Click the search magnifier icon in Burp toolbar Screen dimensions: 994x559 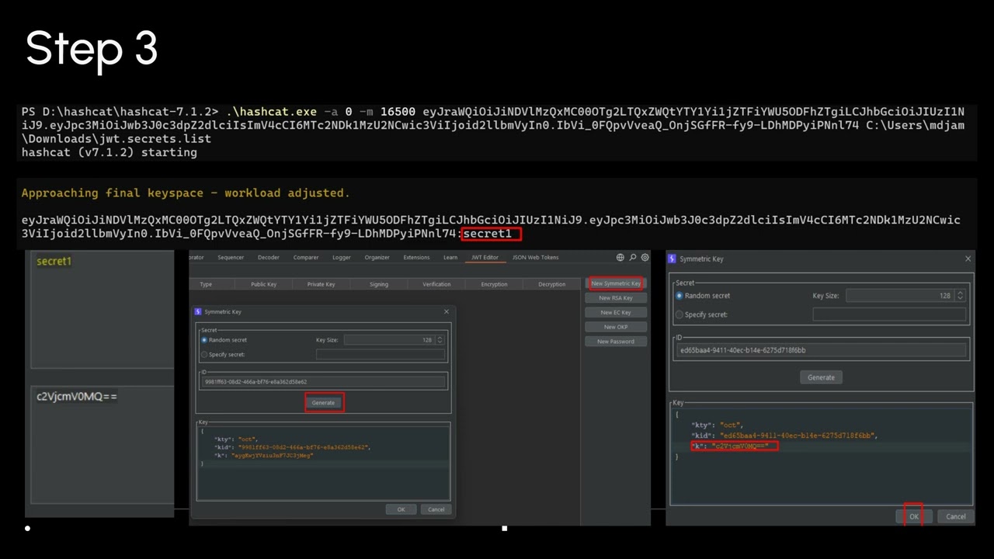(633, 258)
